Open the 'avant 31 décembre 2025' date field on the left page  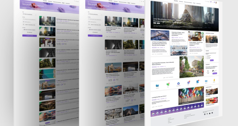click(x=30, y=25)
